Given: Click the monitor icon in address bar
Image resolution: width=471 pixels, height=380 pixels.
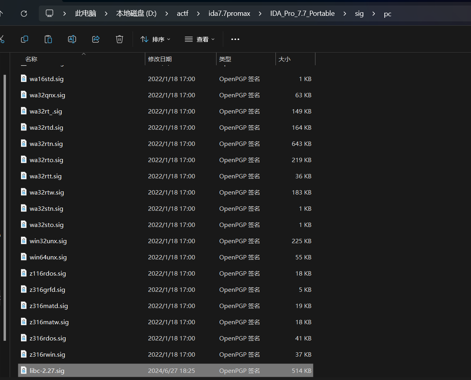Looking at the screenshot, I should pyautogui.click(x=49, y=13).
